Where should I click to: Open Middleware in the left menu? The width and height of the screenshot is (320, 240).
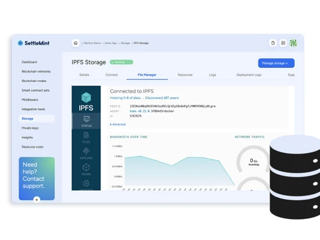click(x=30, y=100)
